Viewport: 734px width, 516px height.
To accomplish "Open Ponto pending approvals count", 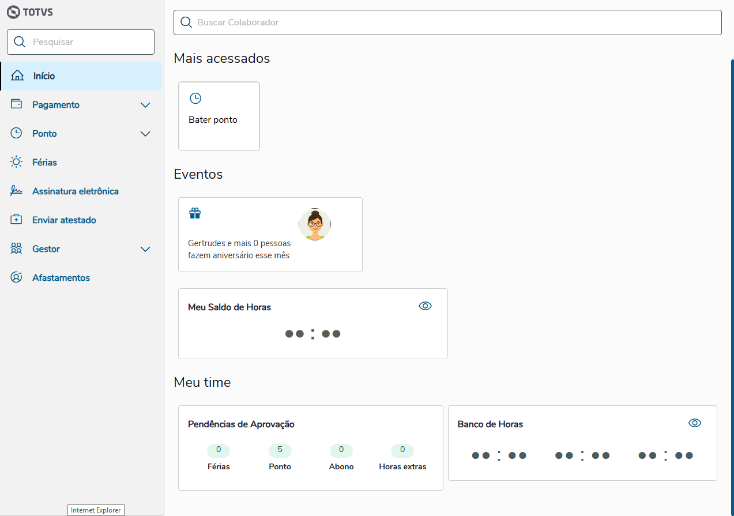I will point(280,450).
